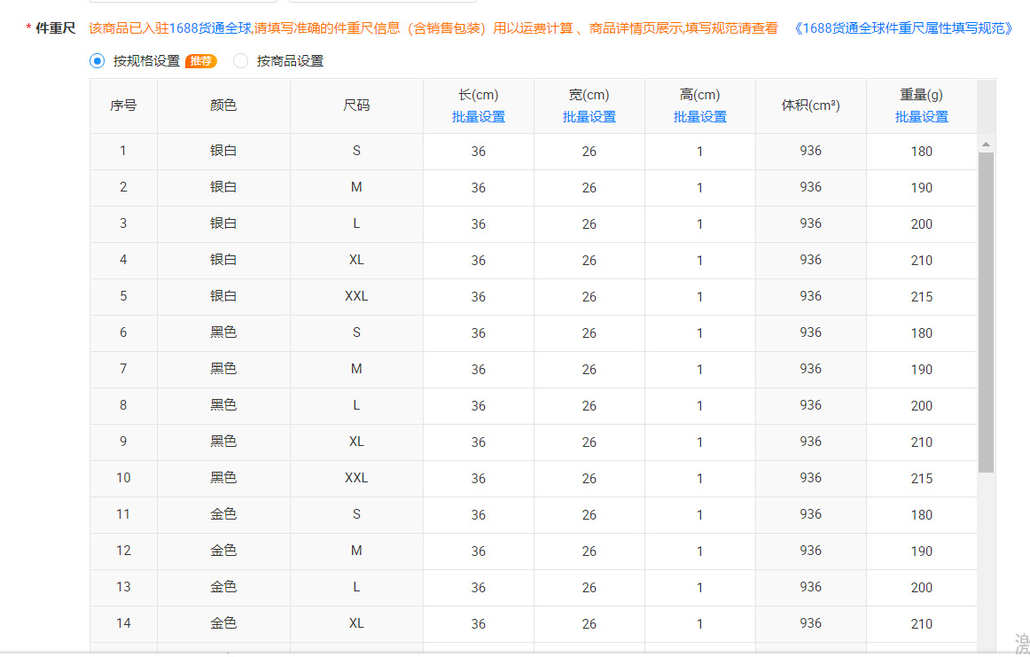
Task: Click size XL in row 9
Action: click(x=356, y=442)
